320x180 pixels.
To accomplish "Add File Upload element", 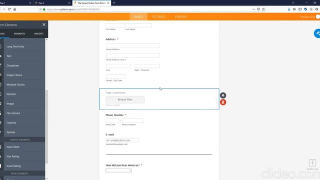I will pyautogui.click(x=22, y=113).
